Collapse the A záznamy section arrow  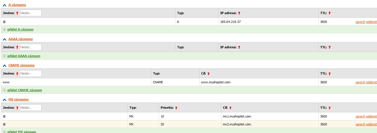4,5
